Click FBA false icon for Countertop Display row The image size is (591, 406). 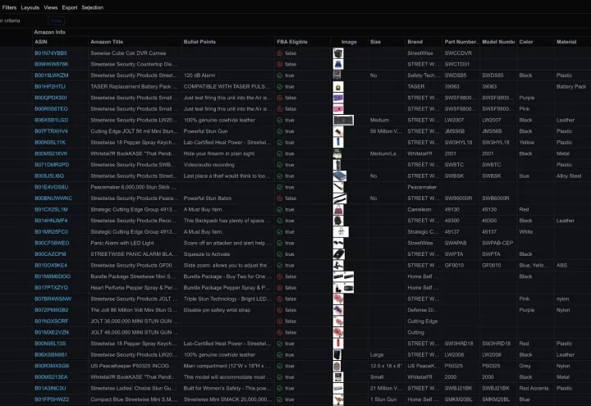[280, 65]
